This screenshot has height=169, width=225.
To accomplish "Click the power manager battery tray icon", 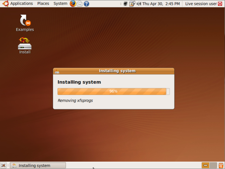I will [132, 4].
